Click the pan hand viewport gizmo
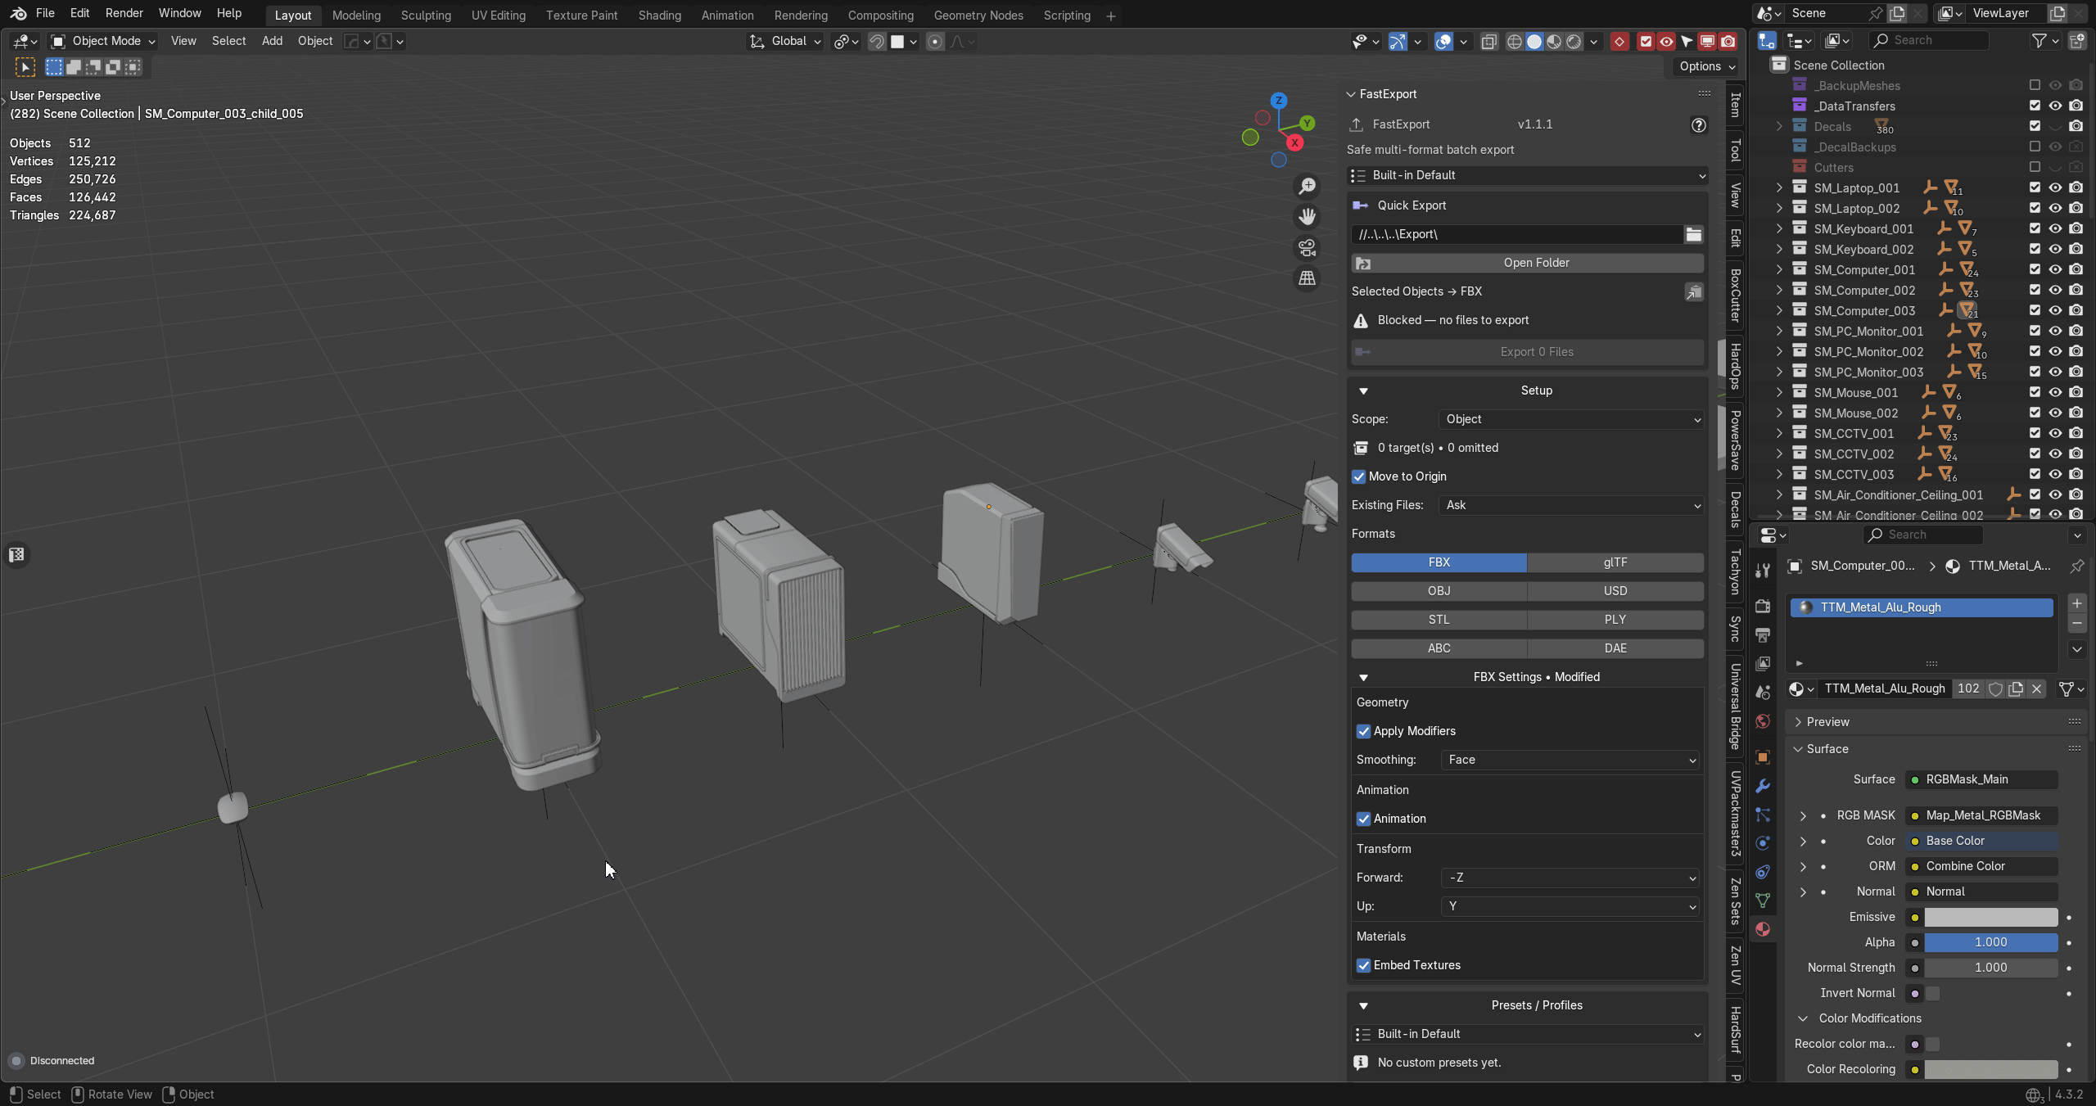 click(1307, 217)
